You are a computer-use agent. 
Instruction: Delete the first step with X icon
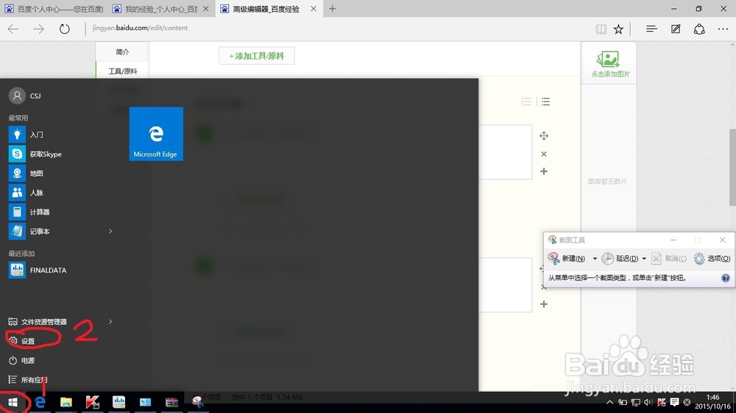[x=544, y=154]
